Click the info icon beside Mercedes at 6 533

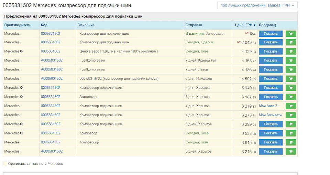click(21, 133)
